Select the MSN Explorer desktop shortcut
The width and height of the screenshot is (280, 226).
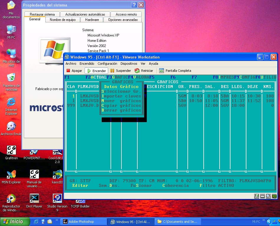(11, 177)
